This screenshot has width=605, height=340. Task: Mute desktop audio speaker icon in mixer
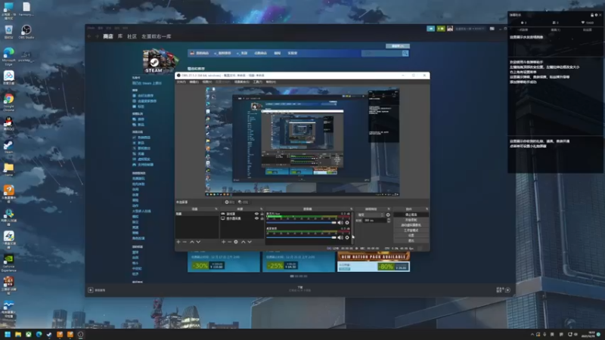[340, 222]
